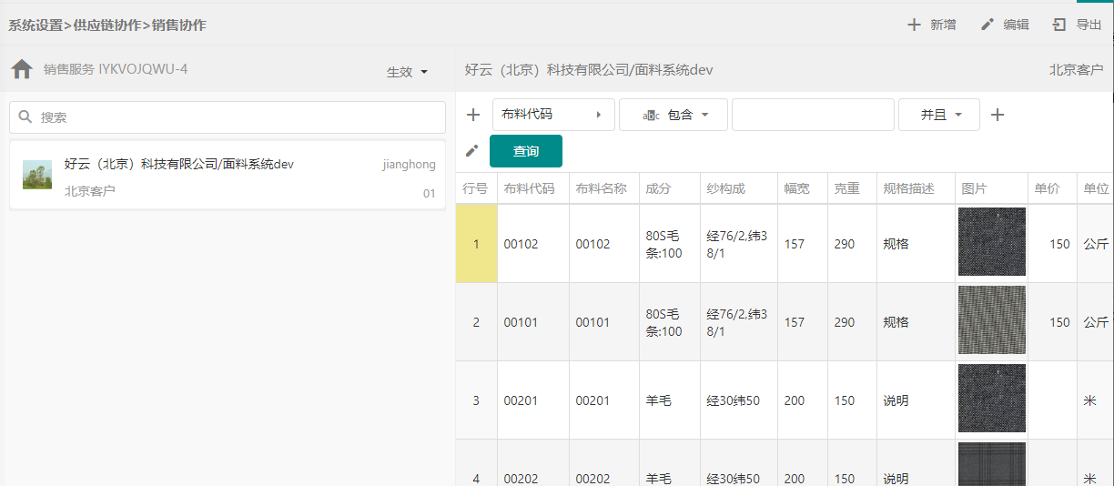Click 公斤 unit cell in row 00101

tap(1096, 322)
